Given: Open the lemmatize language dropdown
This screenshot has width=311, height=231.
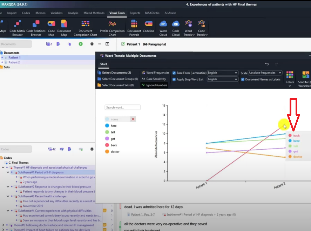Looking at the screenshot, I should click(222, 73).
